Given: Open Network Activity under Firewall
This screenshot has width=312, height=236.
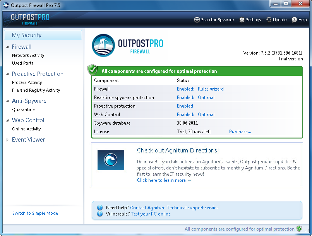Looking at the screenshot, I should click(x=27, y=55).
